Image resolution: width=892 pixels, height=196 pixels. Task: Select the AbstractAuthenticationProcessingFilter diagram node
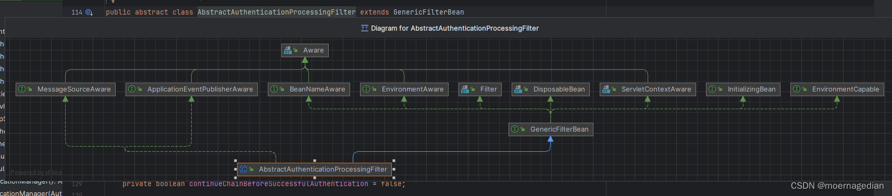[x=315, y=169]
